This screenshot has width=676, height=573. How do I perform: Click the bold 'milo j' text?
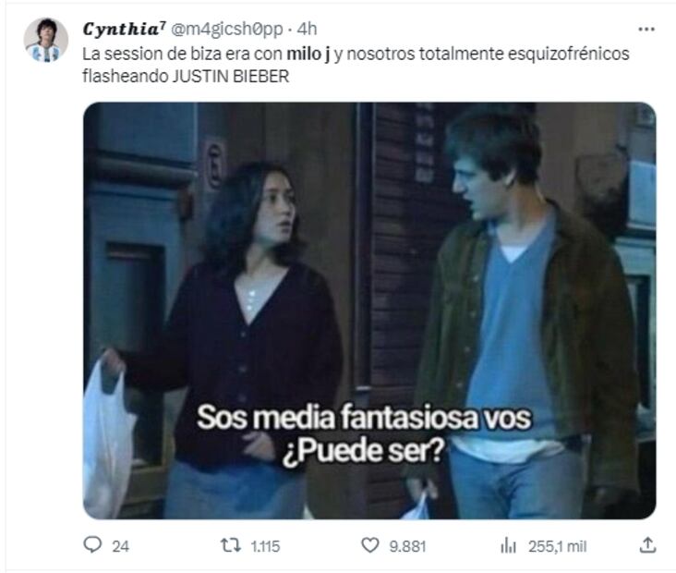(x=308, y=54)
